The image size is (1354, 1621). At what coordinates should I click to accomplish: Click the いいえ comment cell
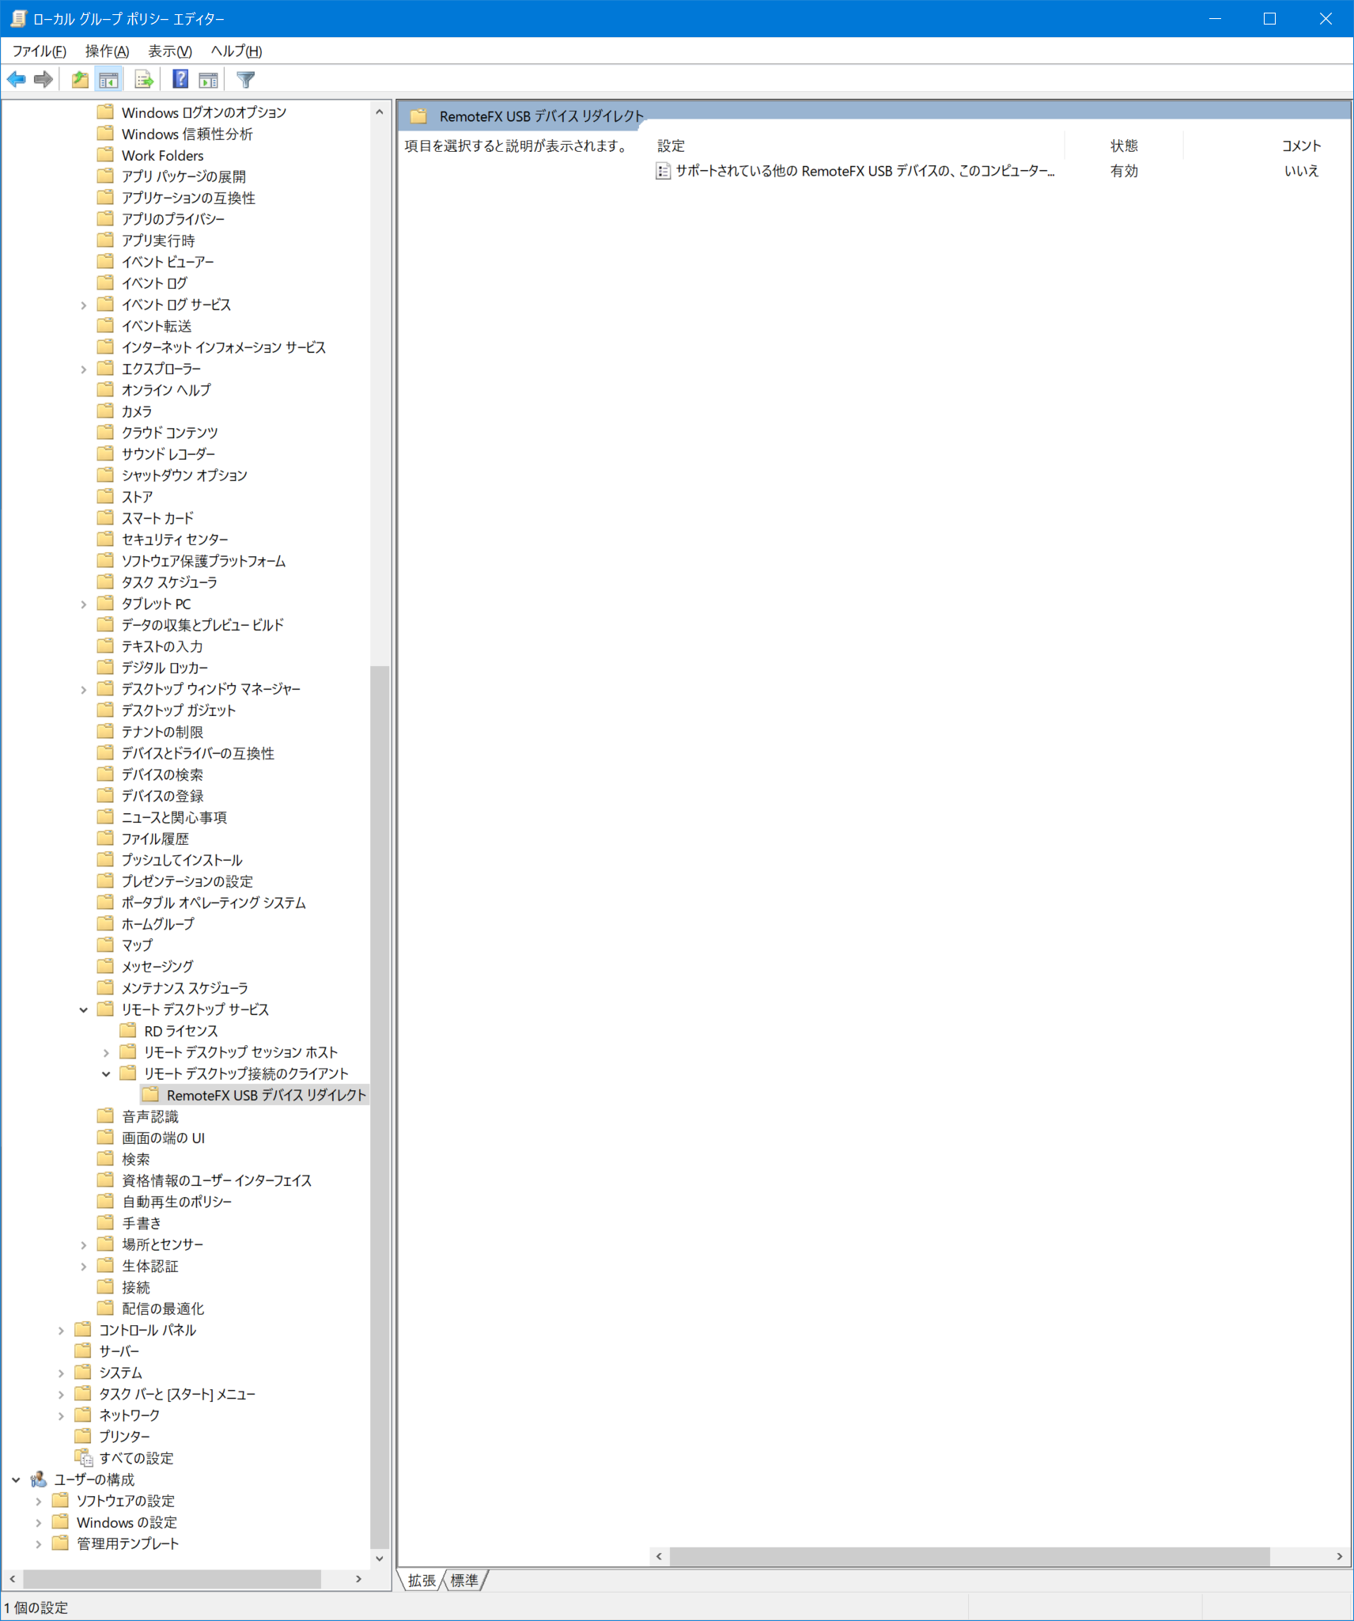tap(1301, 171)
